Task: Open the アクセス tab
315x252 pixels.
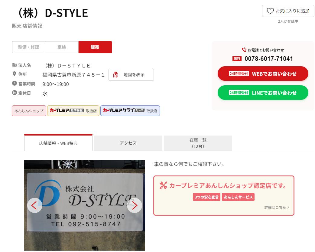Action: tap(128, 143)
